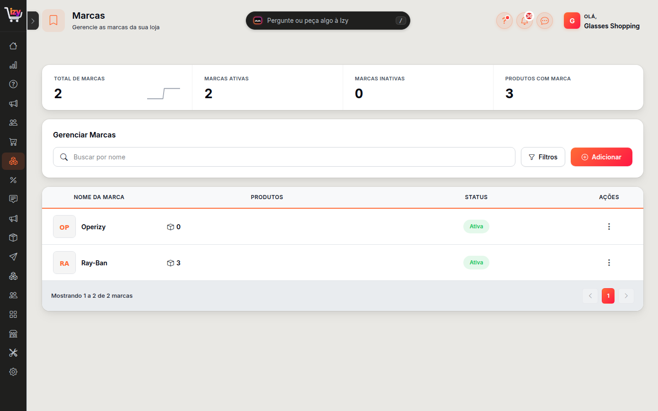Open the message note icon in sidebar
The image size is (658, 411).
pos(13,199)
